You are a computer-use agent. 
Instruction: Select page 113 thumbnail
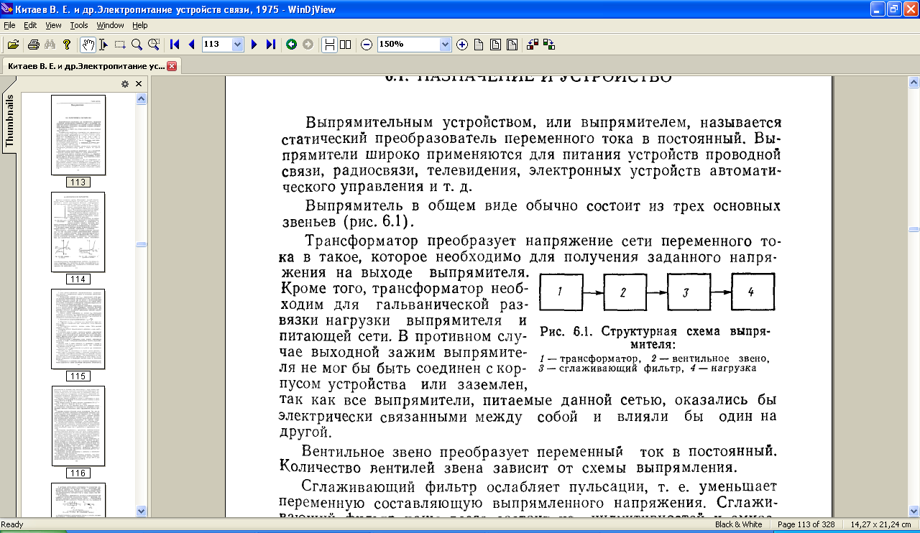pos(78,135)
